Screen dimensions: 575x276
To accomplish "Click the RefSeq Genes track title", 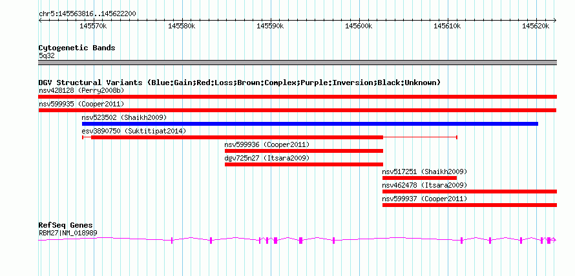I will [x=66, y=226].
